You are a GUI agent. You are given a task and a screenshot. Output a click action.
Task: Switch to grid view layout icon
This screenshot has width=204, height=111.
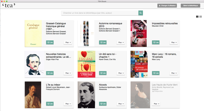coord(197,17)
